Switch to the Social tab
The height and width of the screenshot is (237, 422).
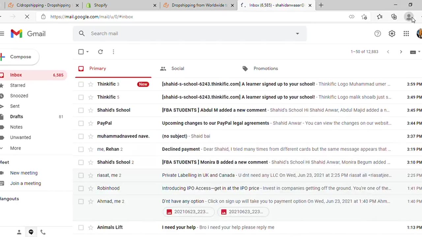[178, 68]
